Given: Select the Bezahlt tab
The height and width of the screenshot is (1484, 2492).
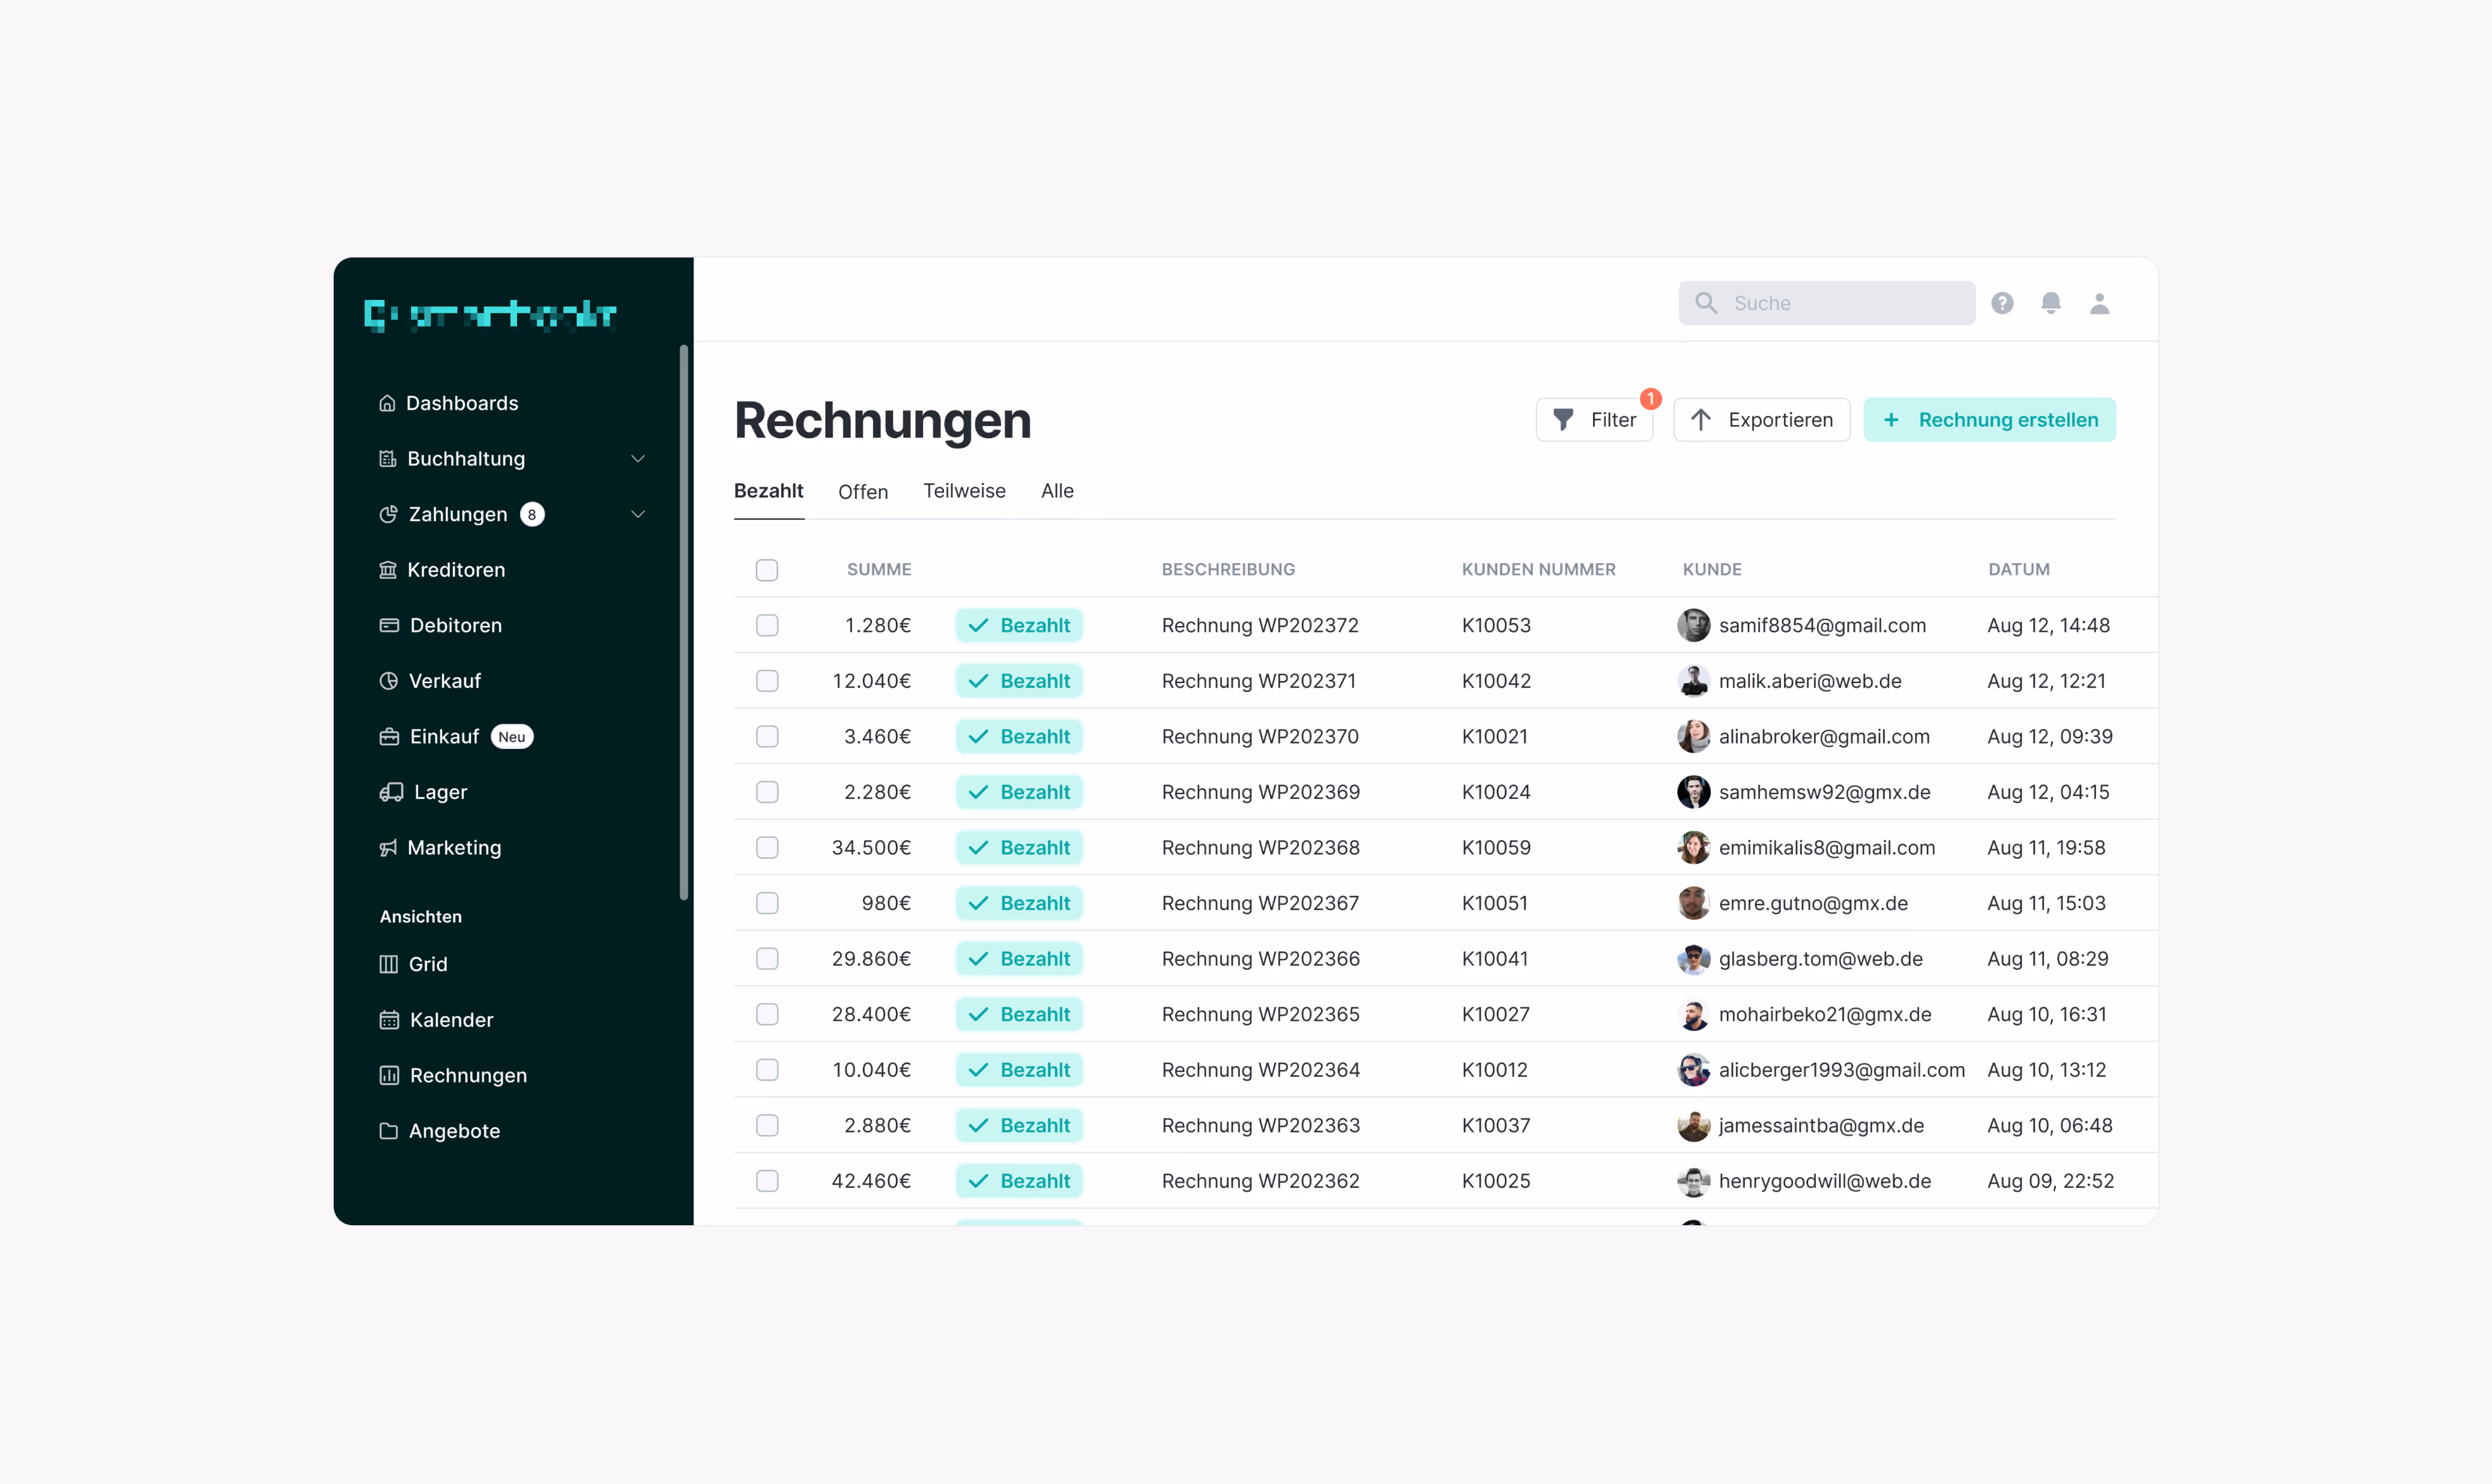Looking at the screenshot, I should coord(768,491).
